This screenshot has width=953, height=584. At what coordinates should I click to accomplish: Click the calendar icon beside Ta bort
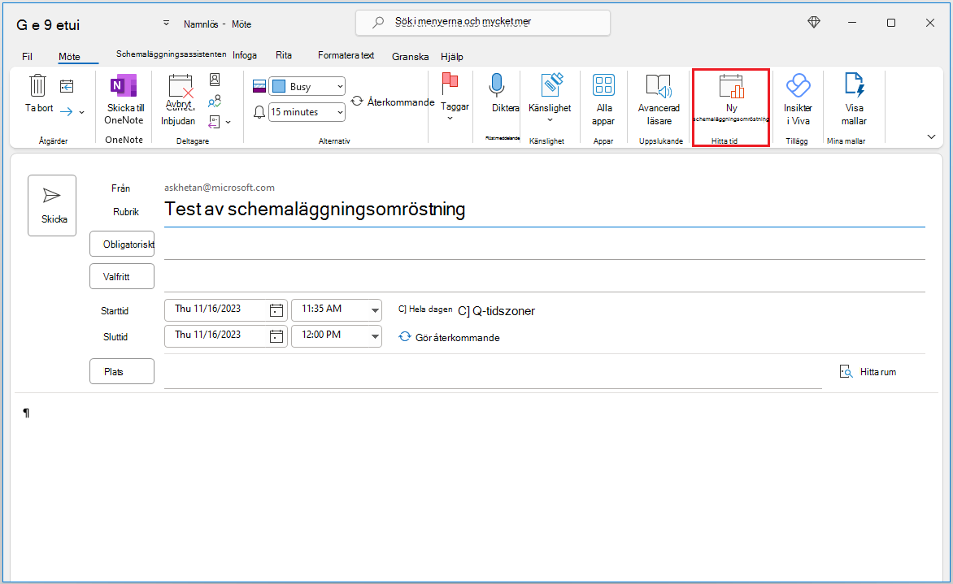tap(67, 86)
